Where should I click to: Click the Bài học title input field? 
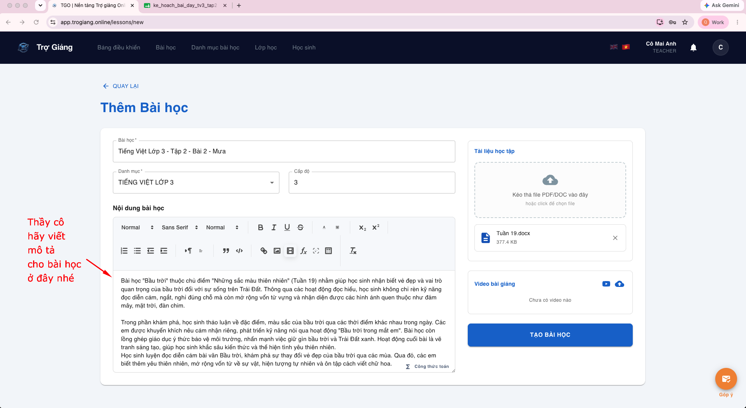point(284,151)
